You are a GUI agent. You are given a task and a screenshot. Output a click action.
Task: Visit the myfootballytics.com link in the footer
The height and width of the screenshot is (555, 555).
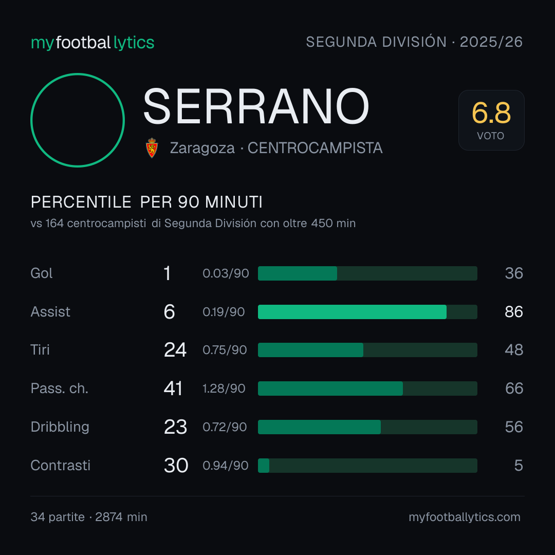point(465,517)
